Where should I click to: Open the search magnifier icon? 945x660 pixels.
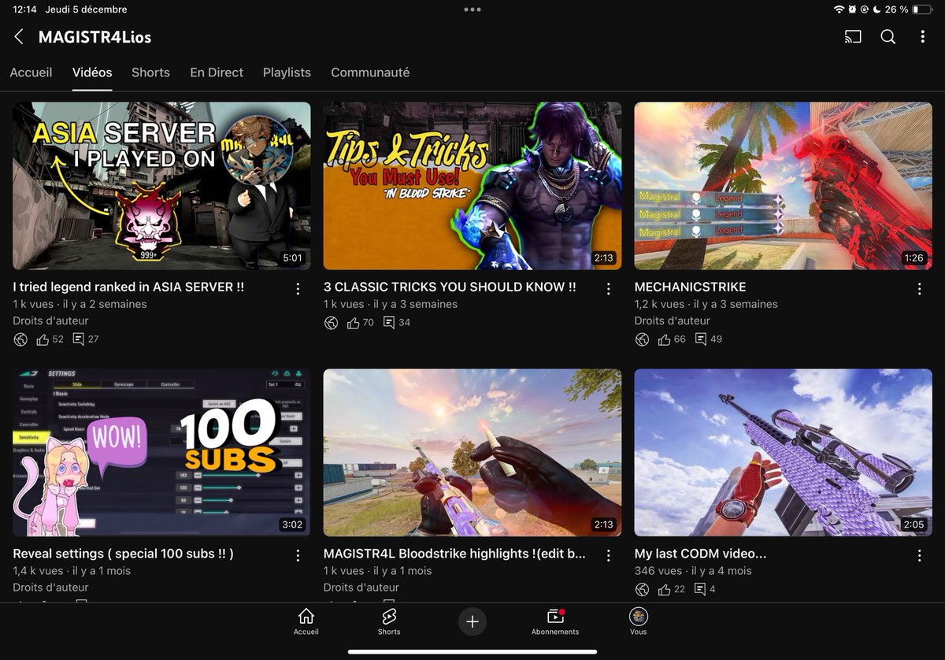coord(888,37)
